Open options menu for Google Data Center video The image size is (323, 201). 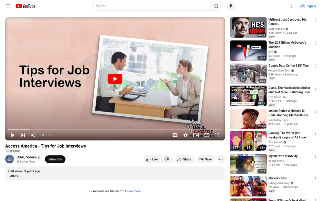pyautogui.click(x=315, y=66)
